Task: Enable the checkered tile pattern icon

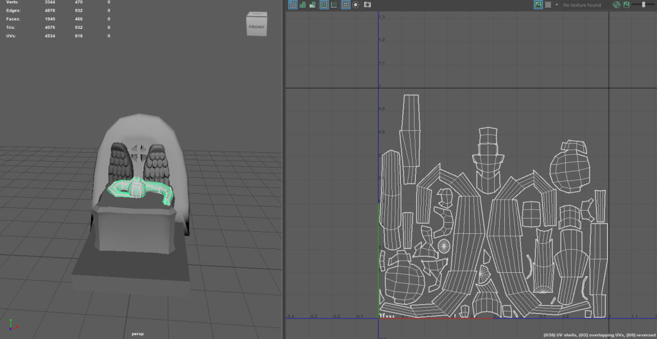Action: [548, 4]
